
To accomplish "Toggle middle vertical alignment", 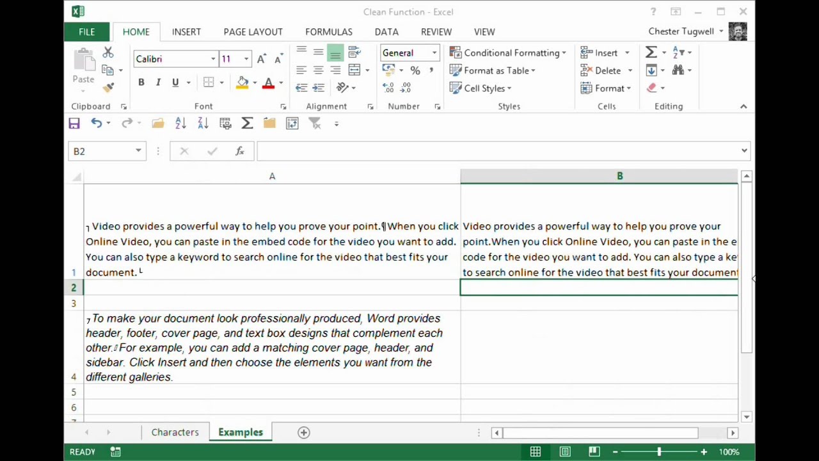I will pos(318,53).
